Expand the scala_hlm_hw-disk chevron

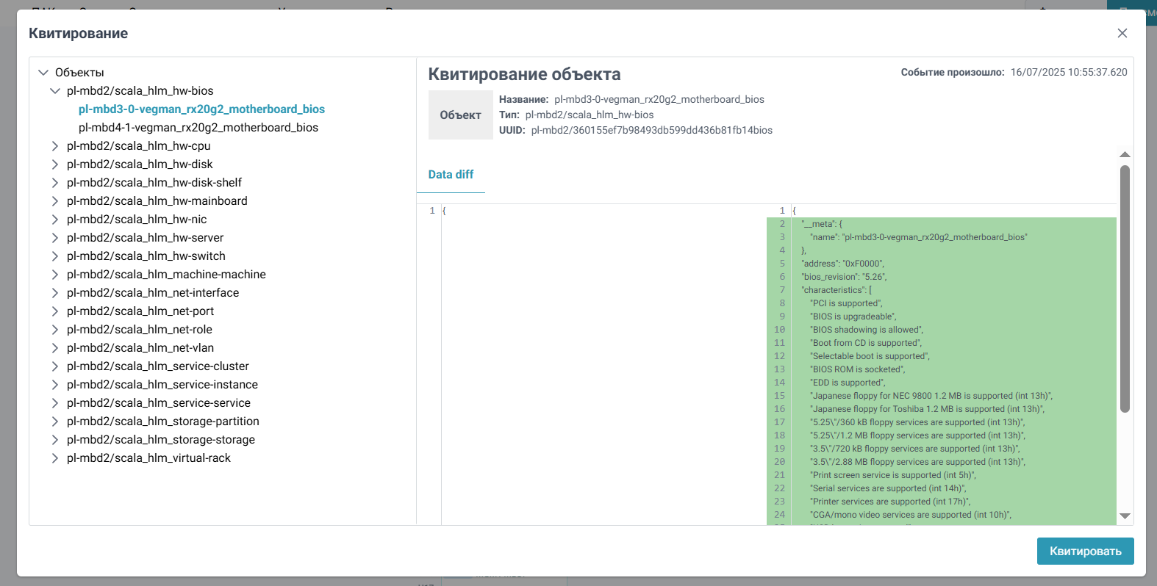(55, 164)
